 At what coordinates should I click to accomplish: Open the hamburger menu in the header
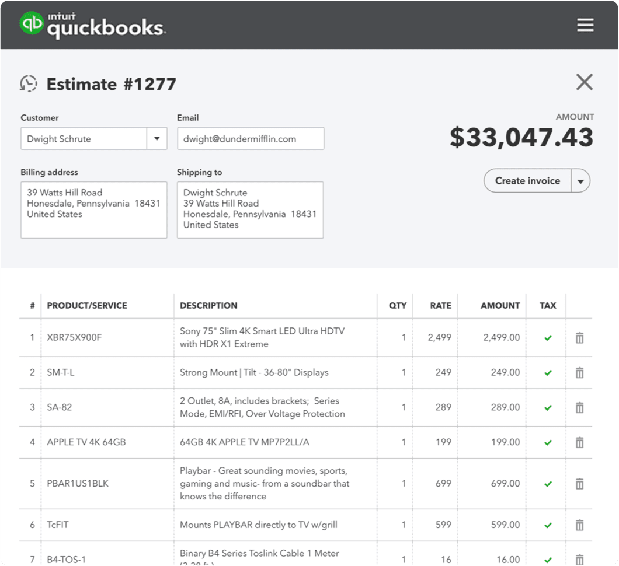coord(585,25)
